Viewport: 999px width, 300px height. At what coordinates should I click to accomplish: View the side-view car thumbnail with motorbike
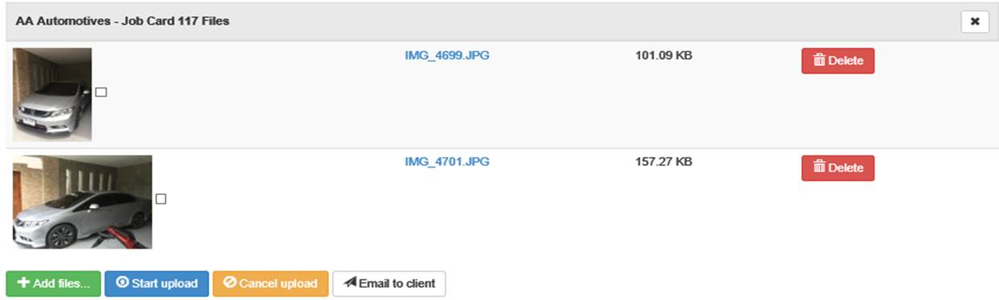click(82, 202)
